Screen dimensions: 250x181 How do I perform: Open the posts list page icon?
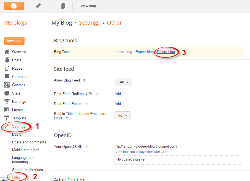click(x=63, y=6)
